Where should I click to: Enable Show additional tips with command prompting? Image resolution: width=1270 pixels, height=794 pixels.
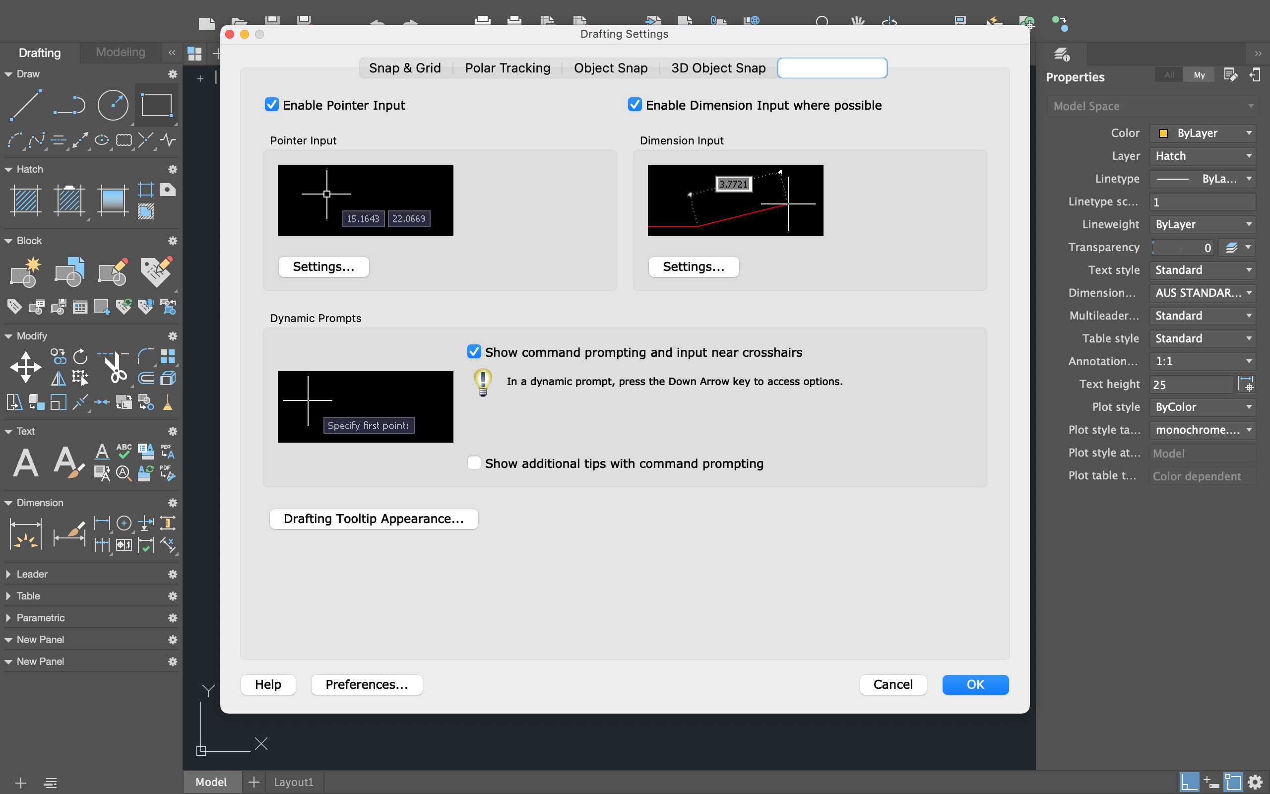[474, 463]
